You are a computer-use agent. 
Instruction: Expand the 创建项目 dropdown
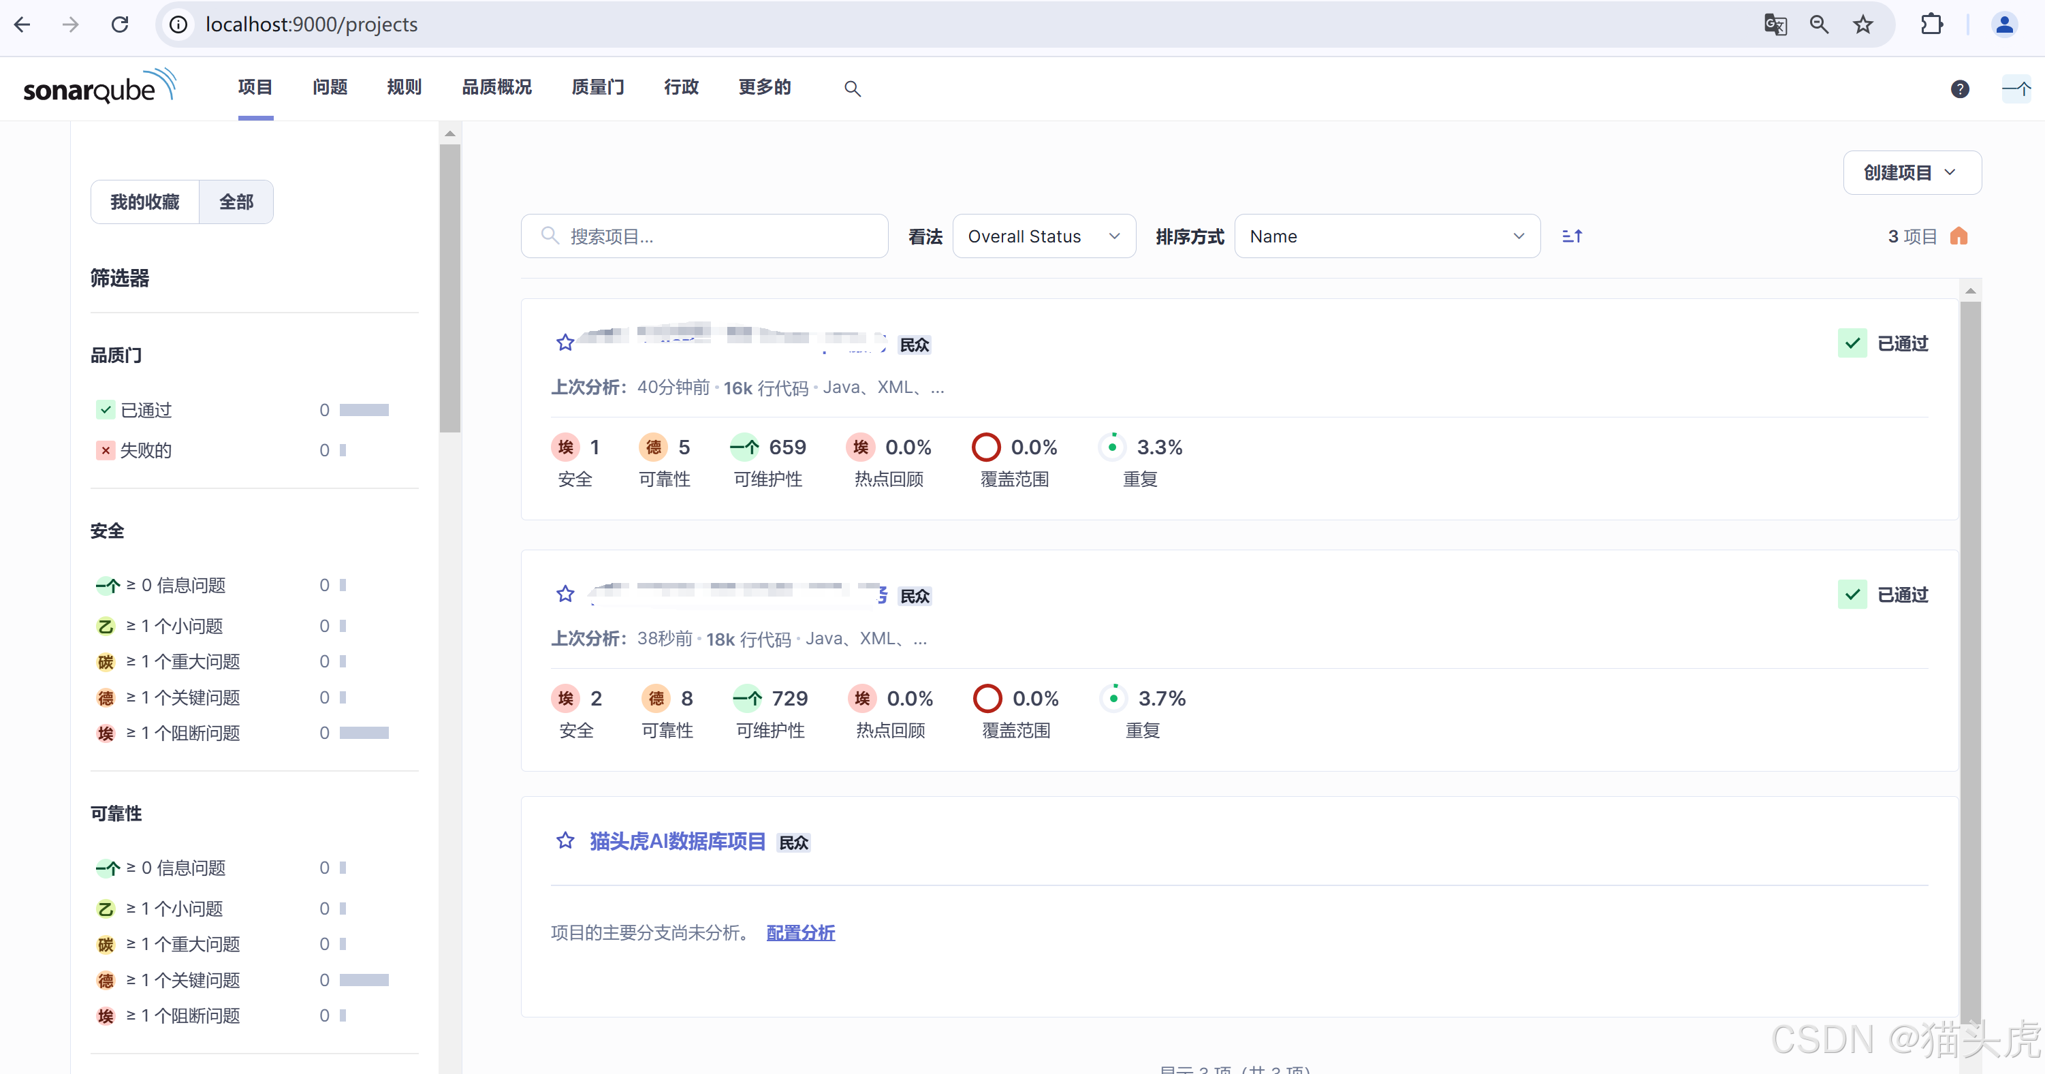pos(1912,172)
